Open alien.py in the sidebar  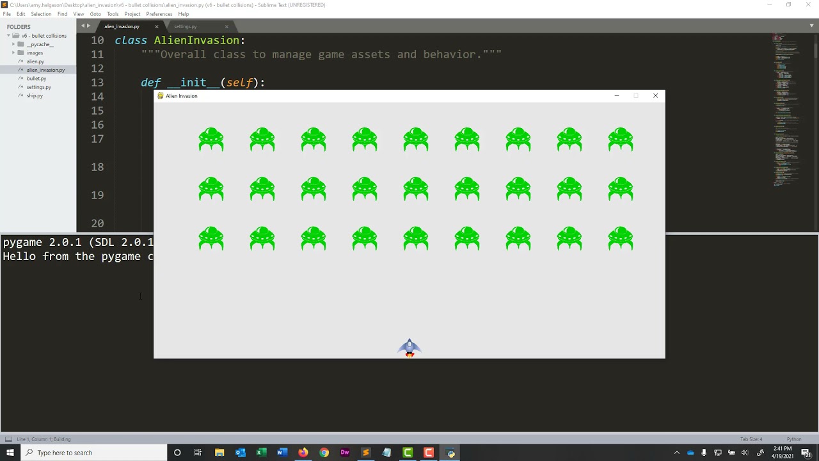35,61
